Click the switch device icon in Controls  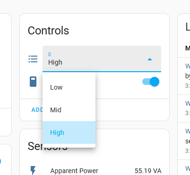(33, 82)
